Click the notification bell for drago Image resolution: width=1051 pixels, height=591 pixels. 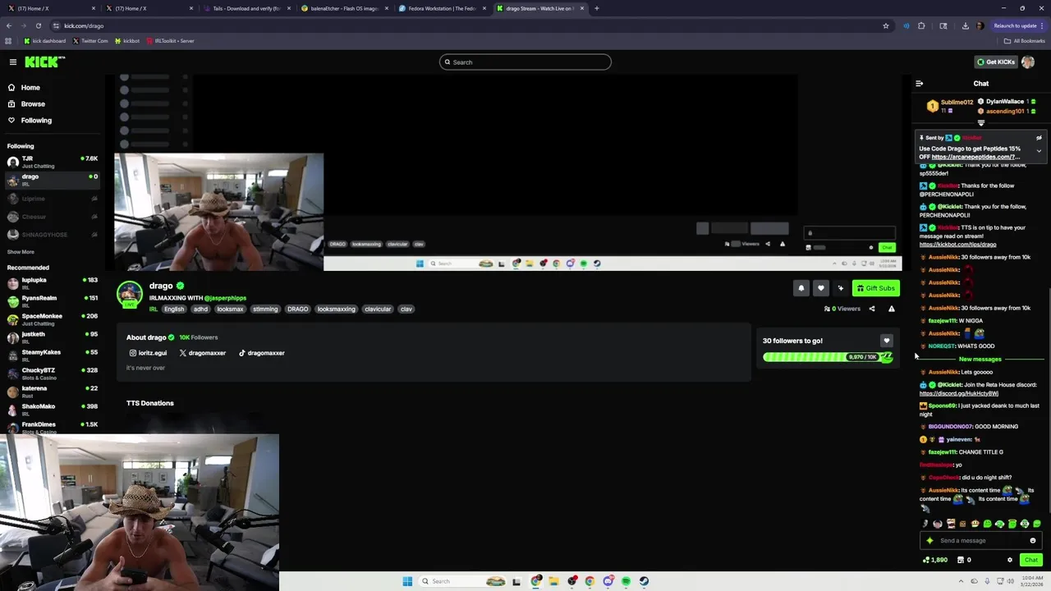(x=801, y=288)
